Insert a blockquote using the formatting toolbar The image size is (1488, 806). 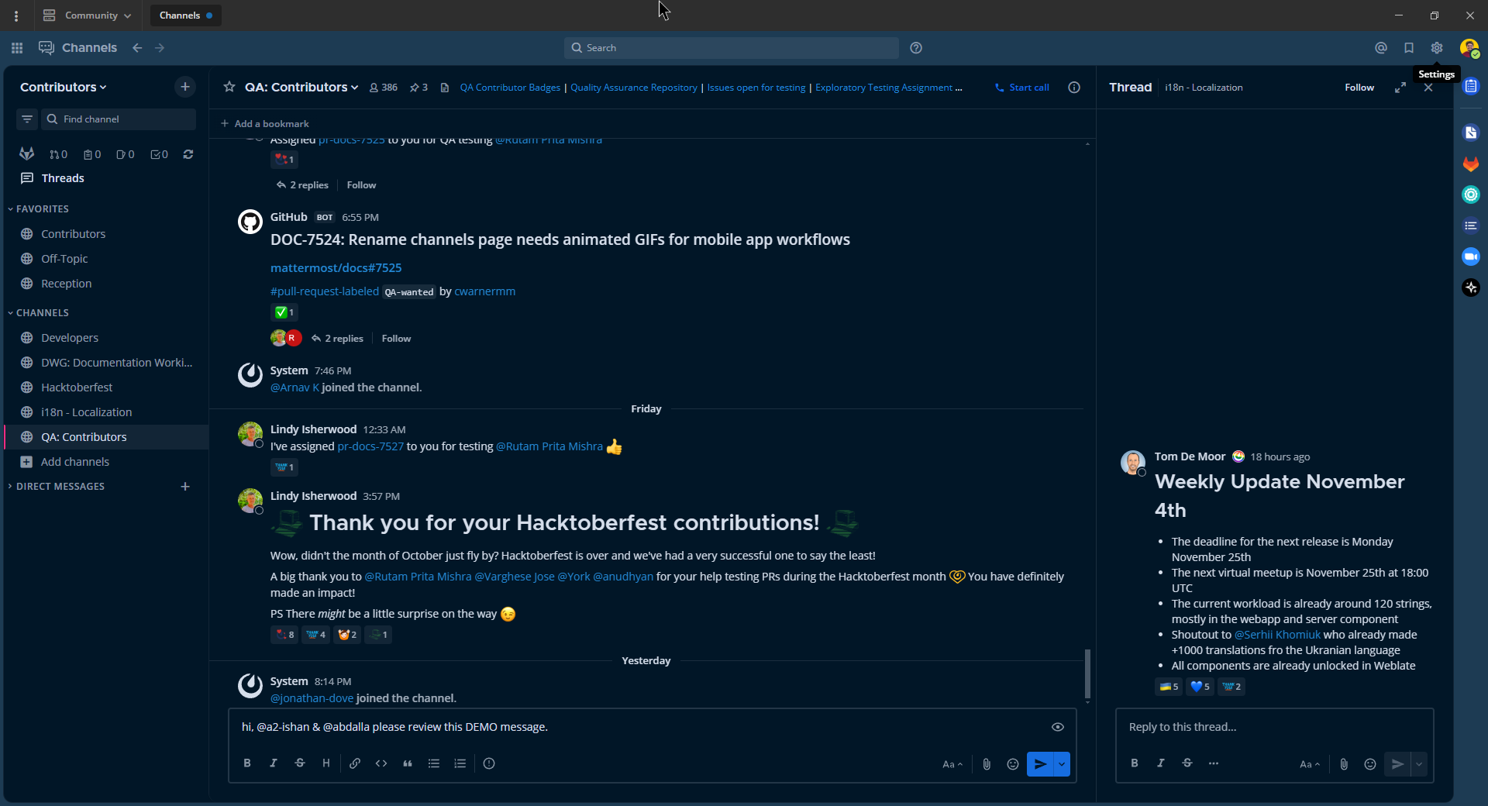[408, 764]
